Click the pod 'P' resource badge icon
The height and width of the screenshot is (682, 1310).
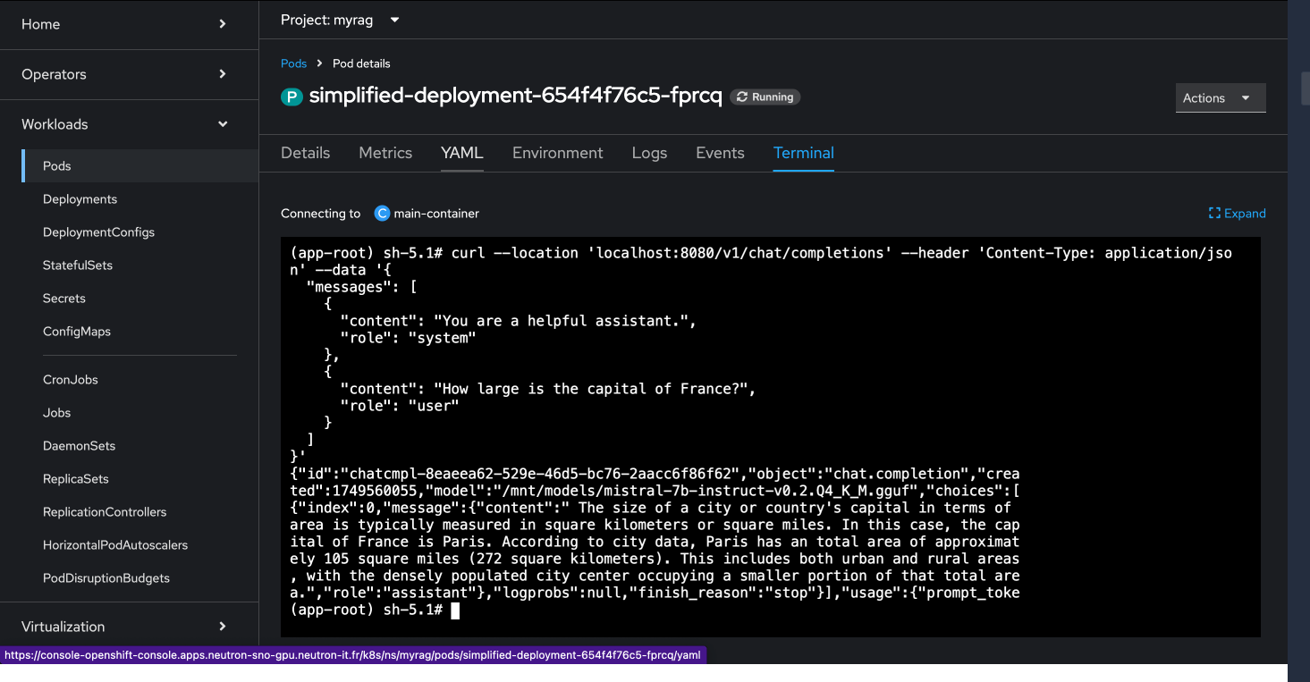[x=292, y=97]
